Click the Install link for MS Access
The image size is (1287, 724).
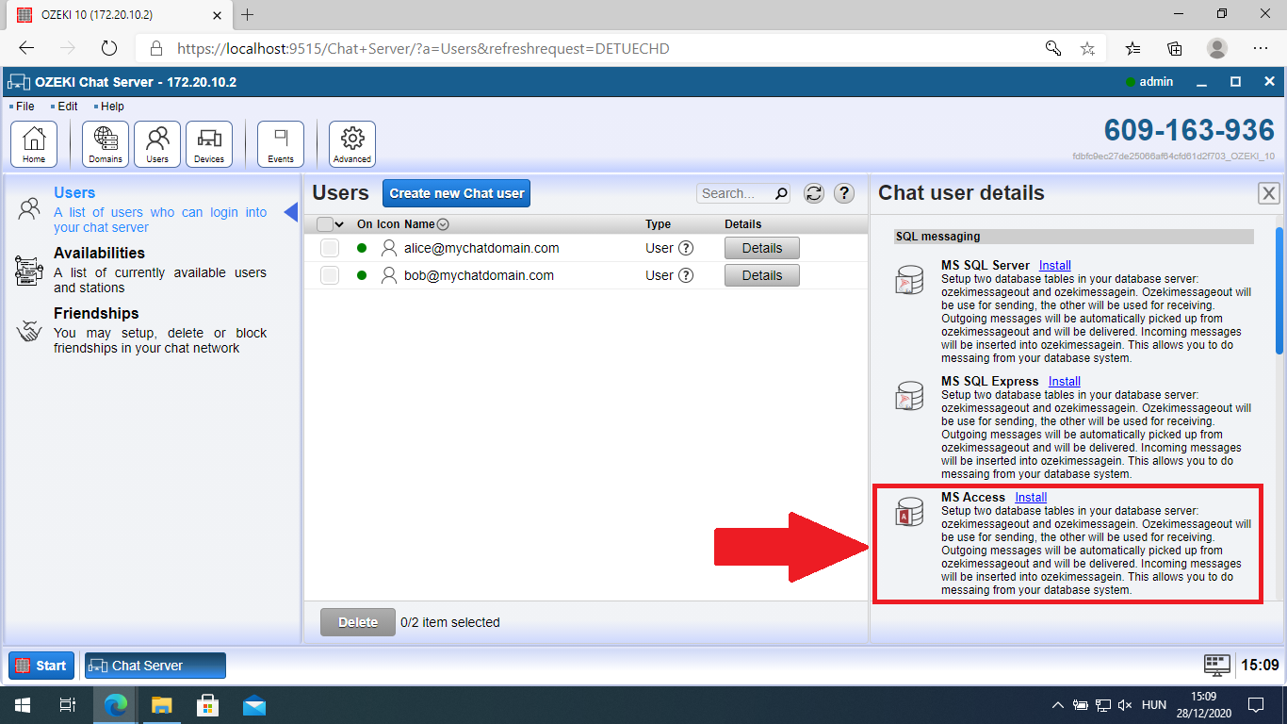1030,497
